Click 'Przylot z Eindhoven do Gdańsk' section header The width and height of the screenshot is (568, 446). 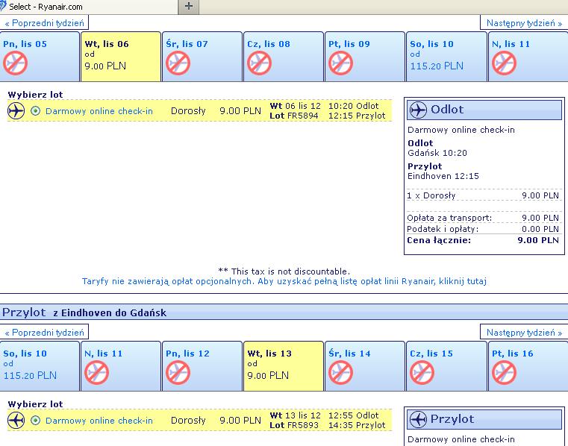284,312
